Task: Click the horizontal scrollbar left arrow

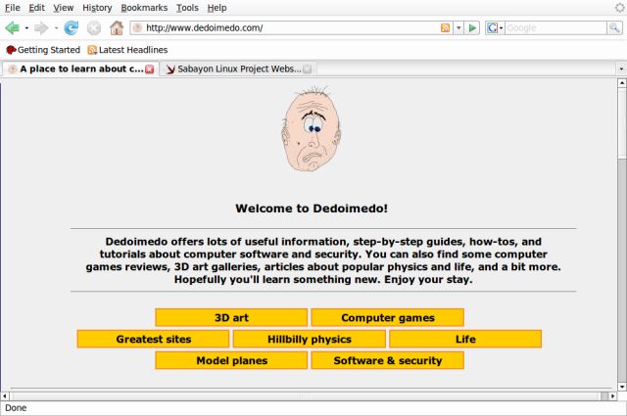Action: [x=4, y=396]
